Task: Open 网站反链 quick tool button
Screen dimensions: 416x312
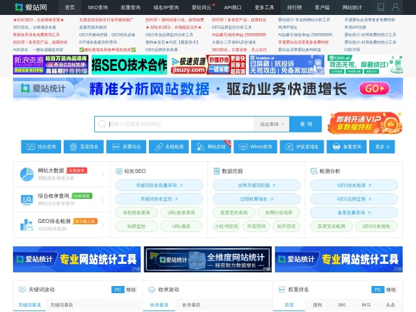Action: [x=211, y=147]
